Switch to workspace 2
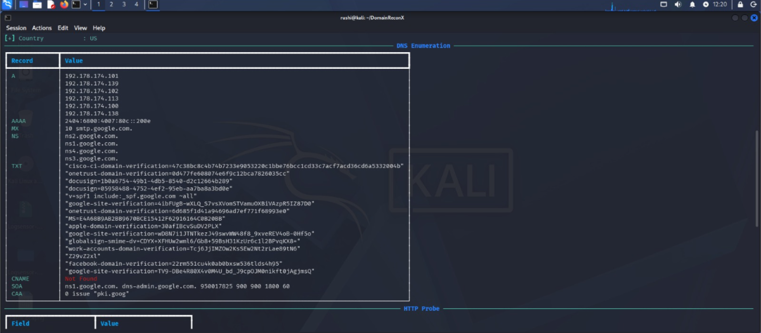This screenshot has width=761, height=333. pos(111,4)
